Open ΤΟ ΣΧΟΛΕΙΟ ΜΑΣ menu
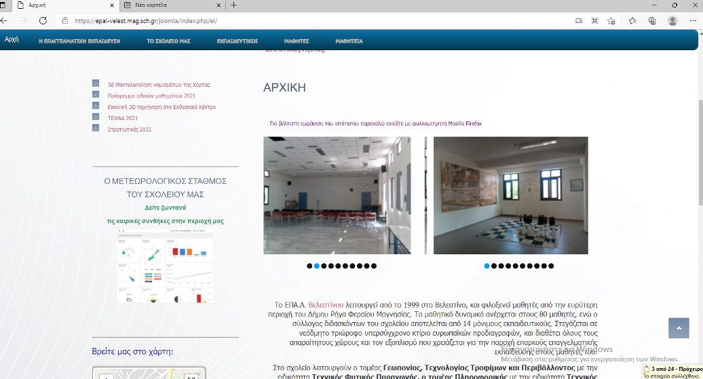703x379 pixels. click(168, 41)
